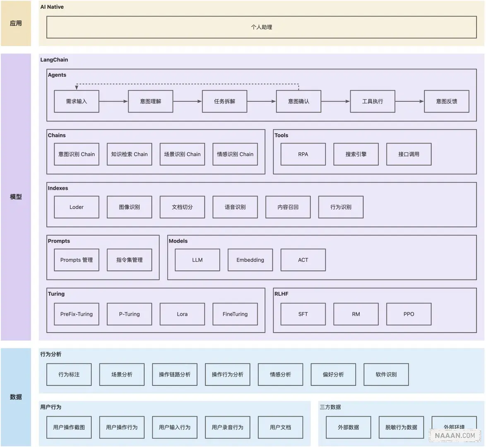The width and height of the screenshot is (486, 447).
Task: Select the Loder index box
Action: (77, 207)
